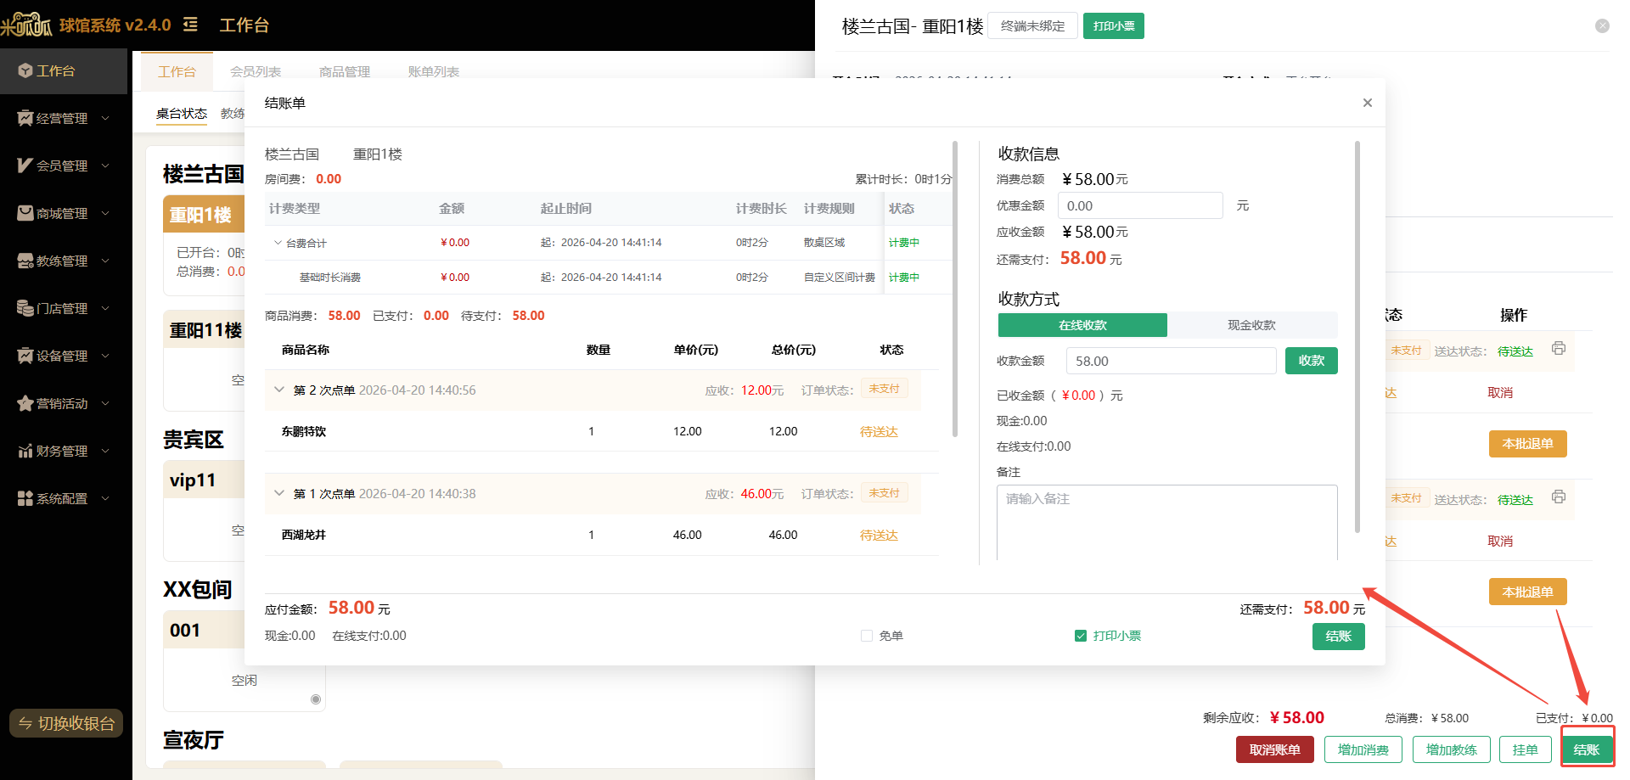The width and height of the screenshot is (1630, 780).
Task: Switch to the 工作台 top tab
Action: 177,71
